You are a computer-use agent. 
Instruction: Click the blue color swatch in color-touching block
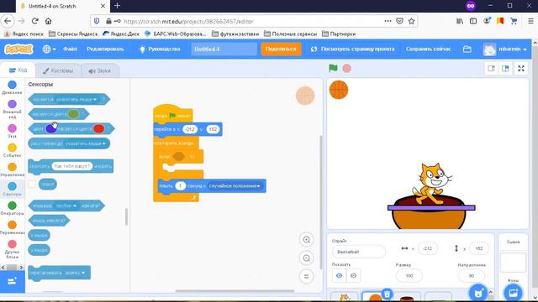click(x=50, y=128)
